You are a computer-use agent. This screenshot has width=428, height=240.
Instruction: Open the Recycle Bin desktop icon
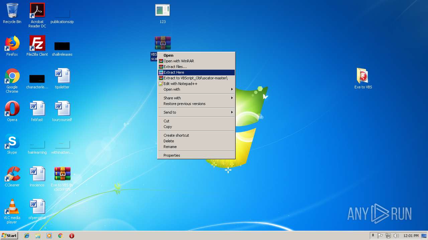[x=12, y=13]
